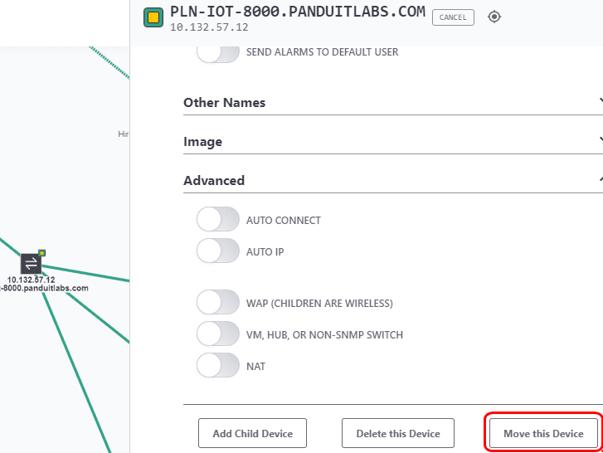Screen dimensions: 603x453
Task: Click Delete this Device button
Action: [398, 433]
